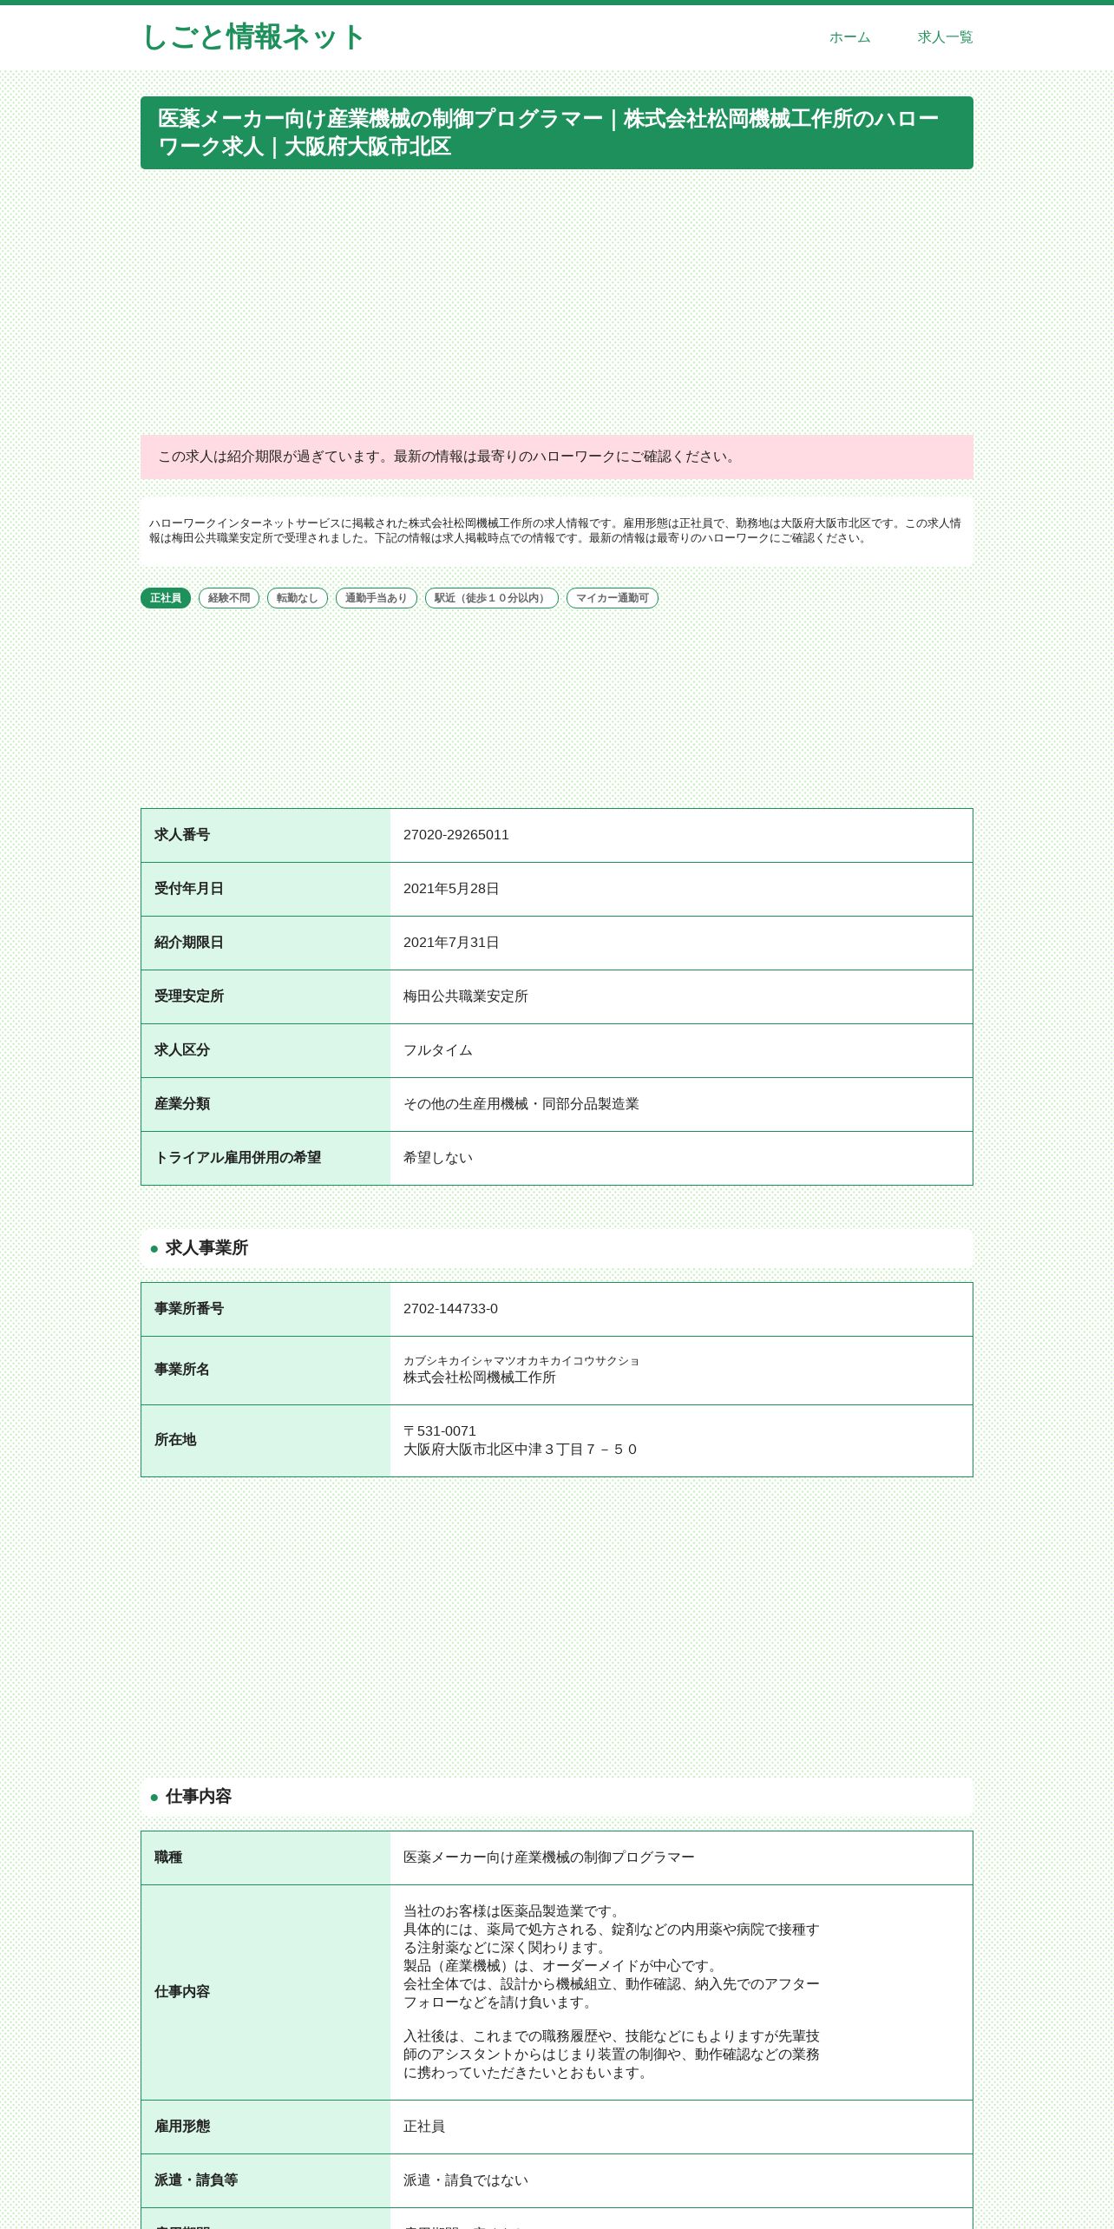Click the 希望しない value
Screen dimensions: 1114x2229
[438, 1158]
